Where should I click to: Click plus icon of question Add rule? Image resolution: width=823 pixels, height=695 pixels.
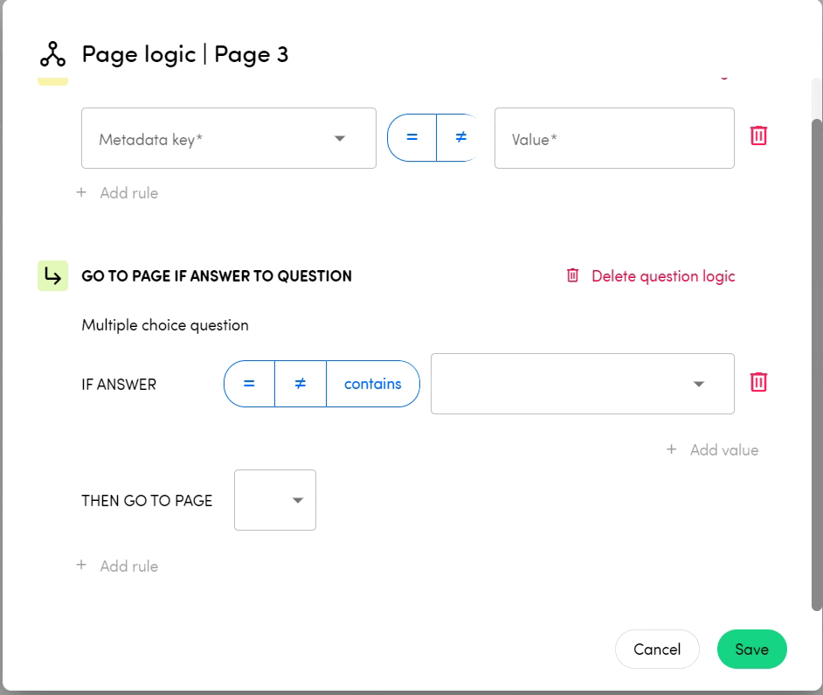click(81, 566)
